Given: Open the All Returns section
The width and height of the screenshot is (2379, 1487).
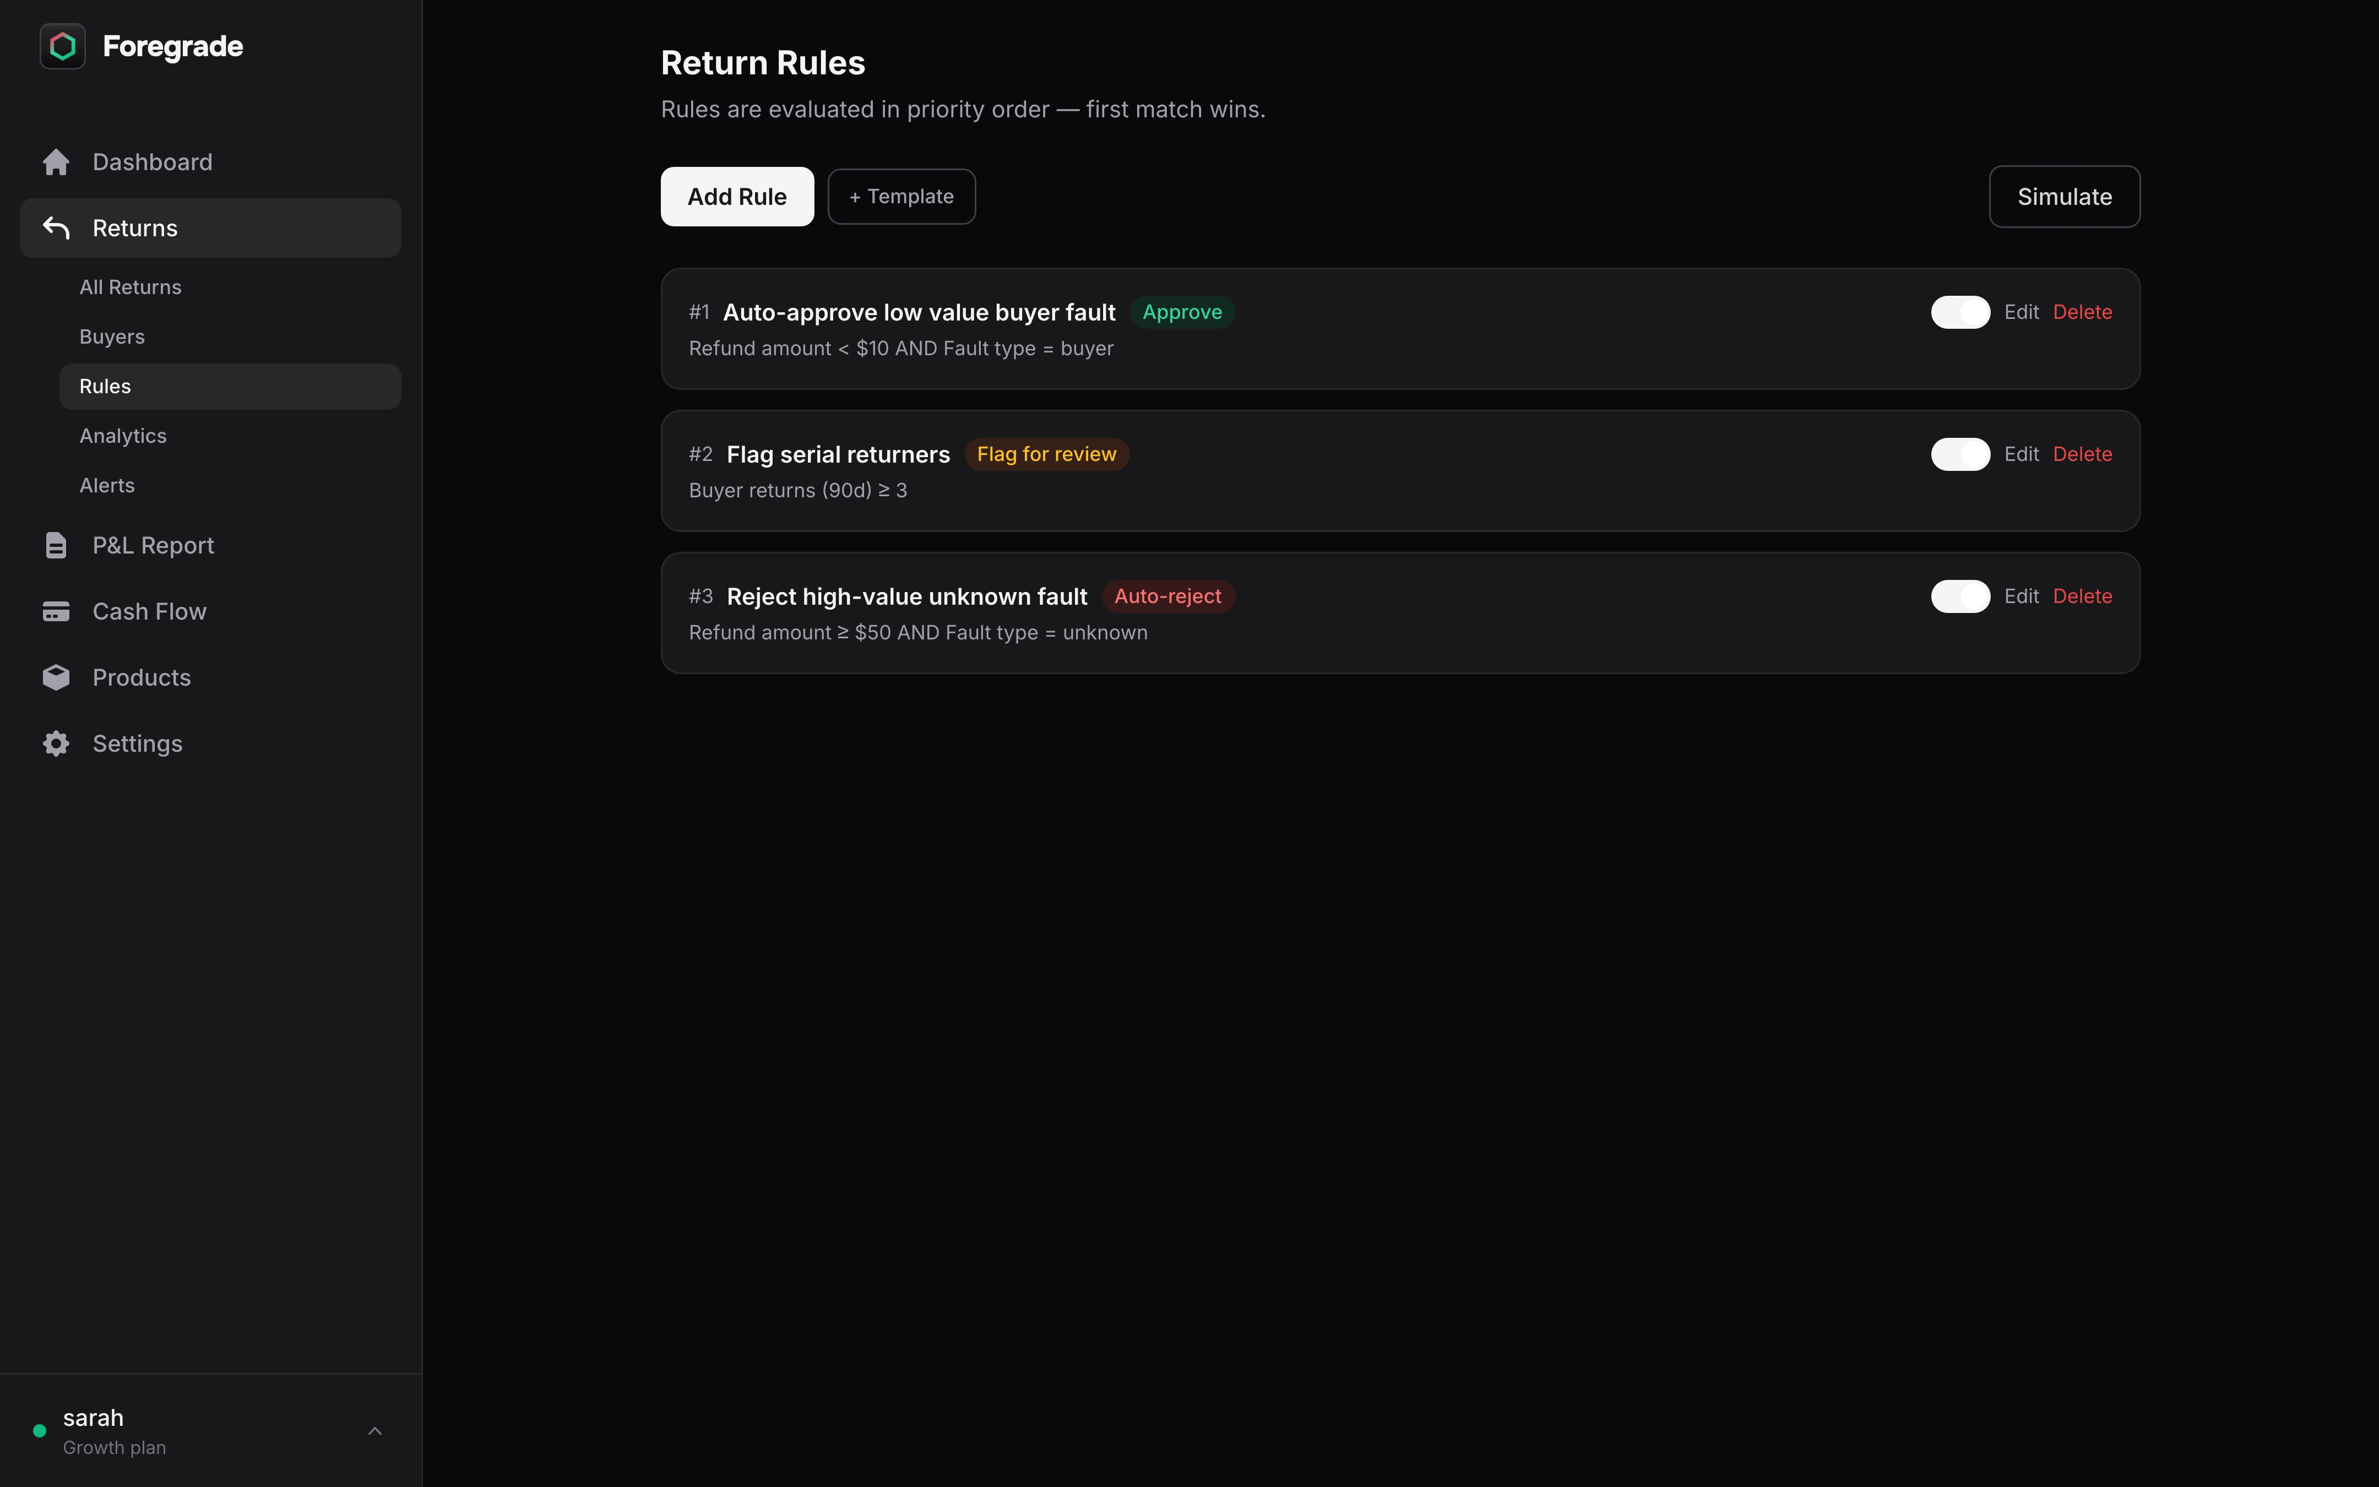Looking at the screenshot, I should [x=130, y=286].
